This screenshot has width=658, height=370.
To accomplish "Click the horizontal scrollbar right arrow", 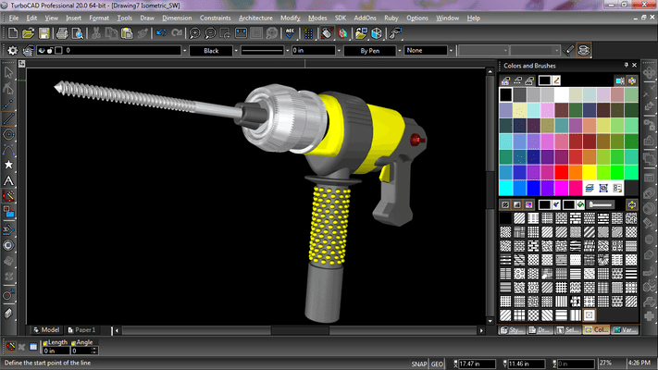I will pyautogui.click(x=481, y=330).
